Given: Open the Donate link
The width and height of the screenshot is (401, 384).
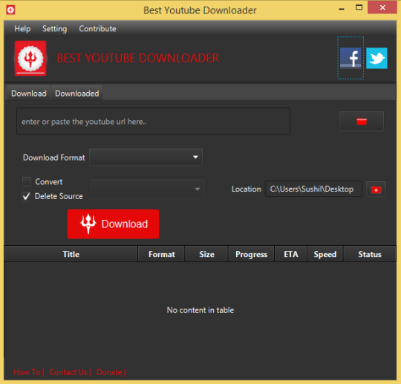Looking at the screenshot, I should 109,372.
